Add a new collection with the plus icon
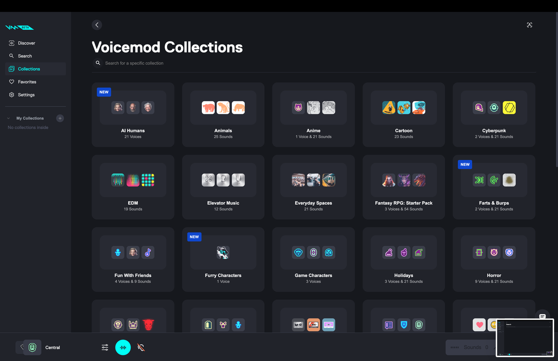Screen dimensions: 558x361 [x=60, y=118]
